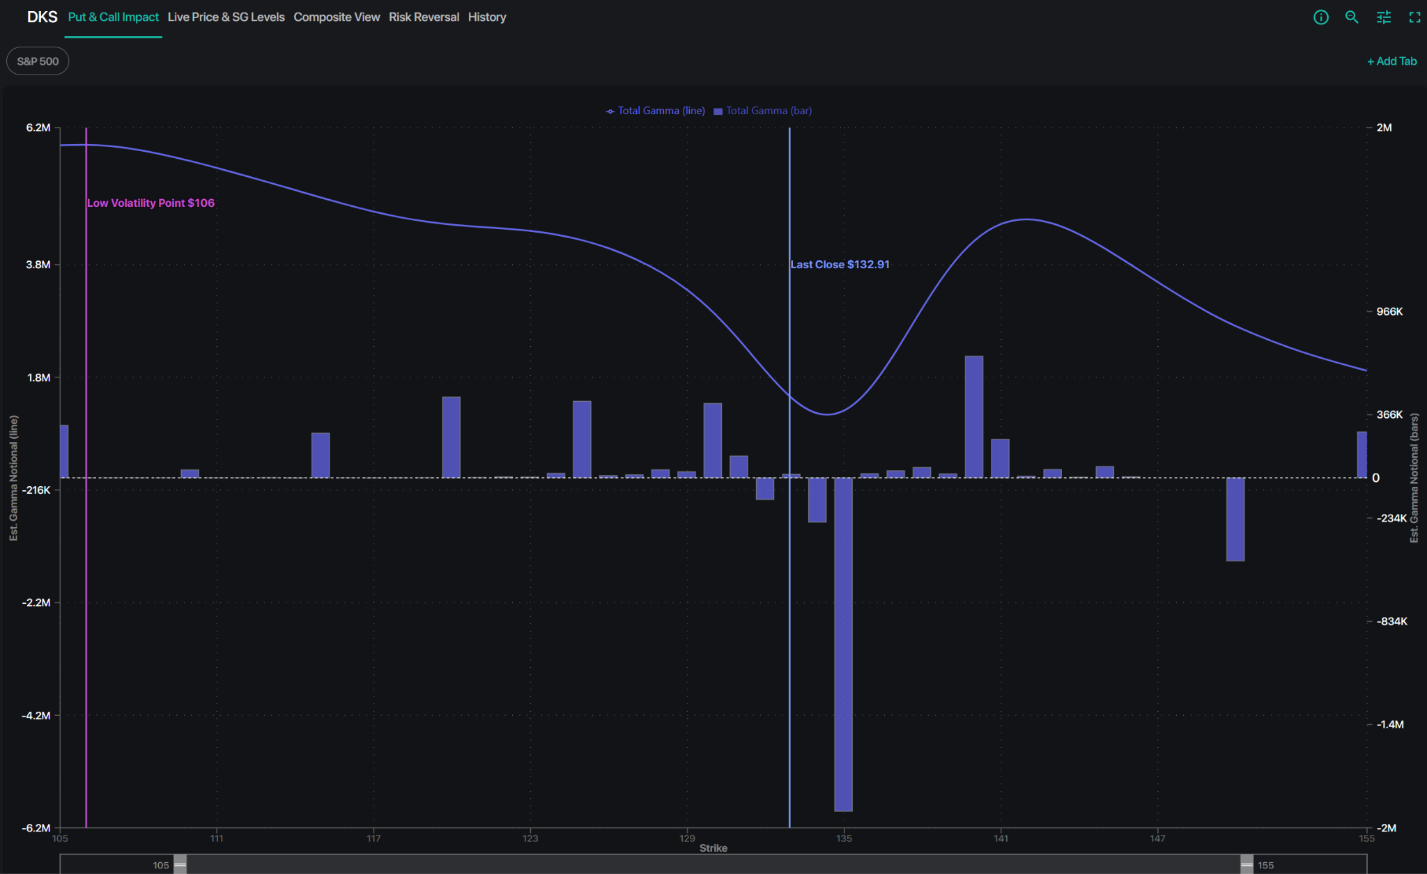This screenshot has width=1427, height=874.
Task: Switch to Put & Call Impact tab
Action: 114,17
